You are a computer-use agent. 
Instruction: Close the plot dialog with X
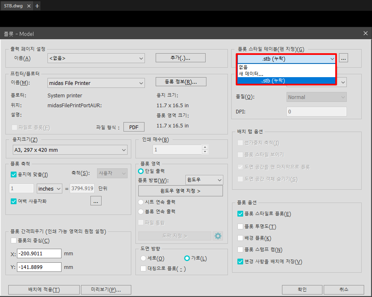pyautogui.click(x=365, y=33)
